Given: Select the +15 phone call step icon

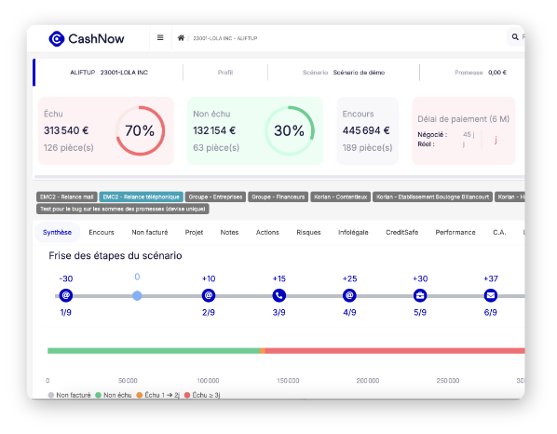Looking at the screenshot, I should (x=278, y=295).
